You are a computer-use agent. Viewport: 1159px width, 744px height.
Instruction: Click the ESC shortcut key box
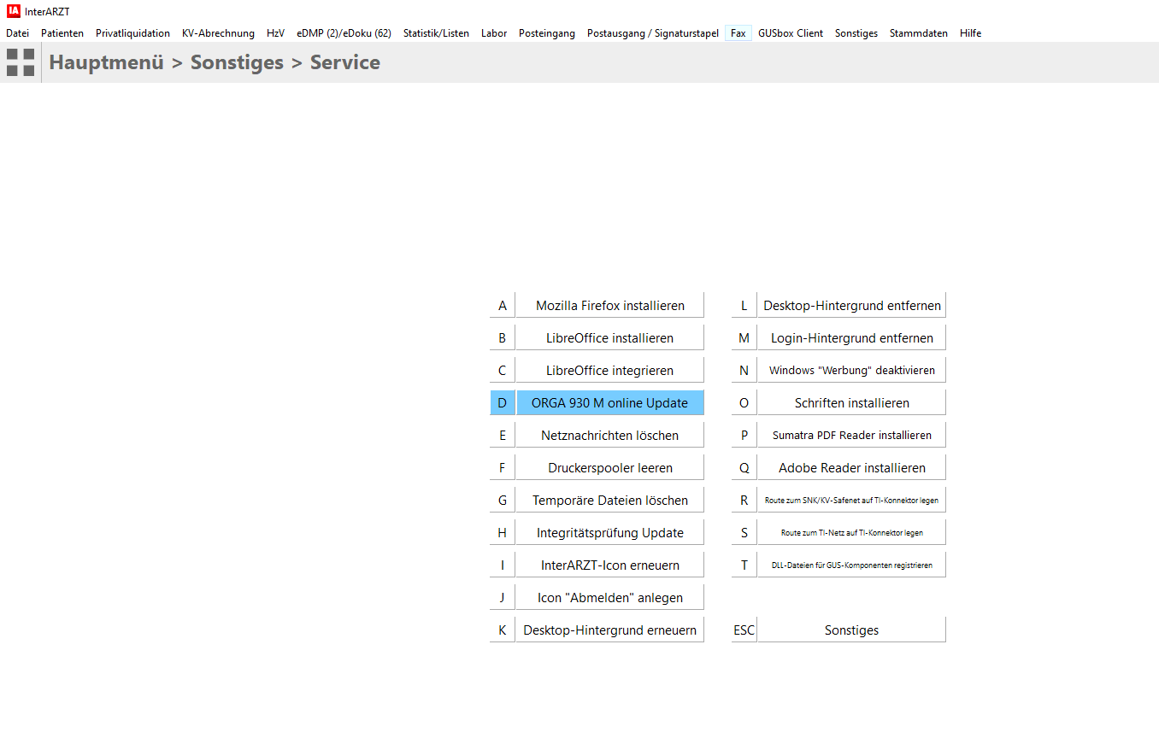tap(744, 630)
